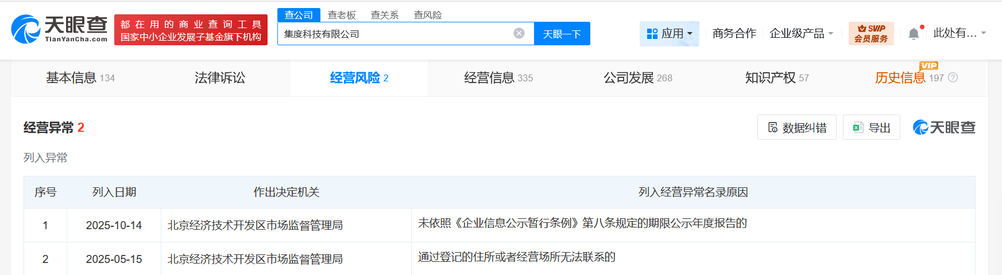The image size is (1002, 275).
Task: Expand the 应用 apps dropdown
Action: (x=669, y=34)
